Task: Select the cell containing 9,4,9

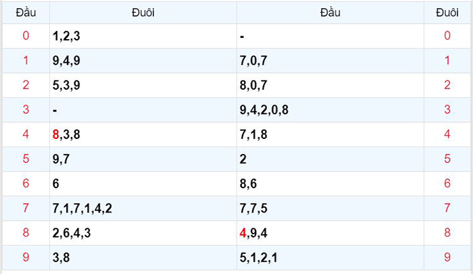Action: [143, 61]
